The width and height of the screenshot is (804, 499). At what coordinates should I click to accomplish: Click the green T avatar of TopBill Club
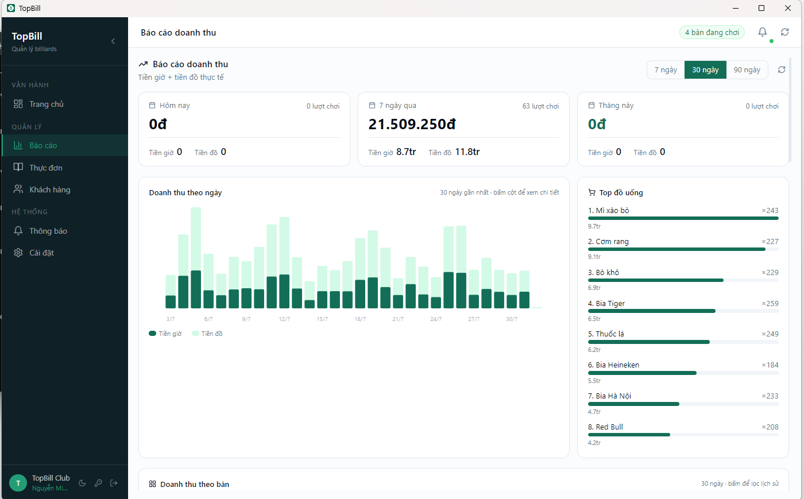[18, 483]
